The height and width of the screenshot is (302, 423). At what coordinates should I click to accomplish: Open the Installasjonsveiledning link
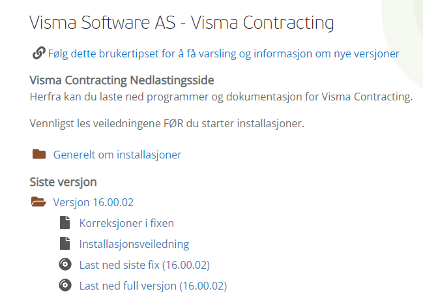pyautogui.click(x=134, y=244)
